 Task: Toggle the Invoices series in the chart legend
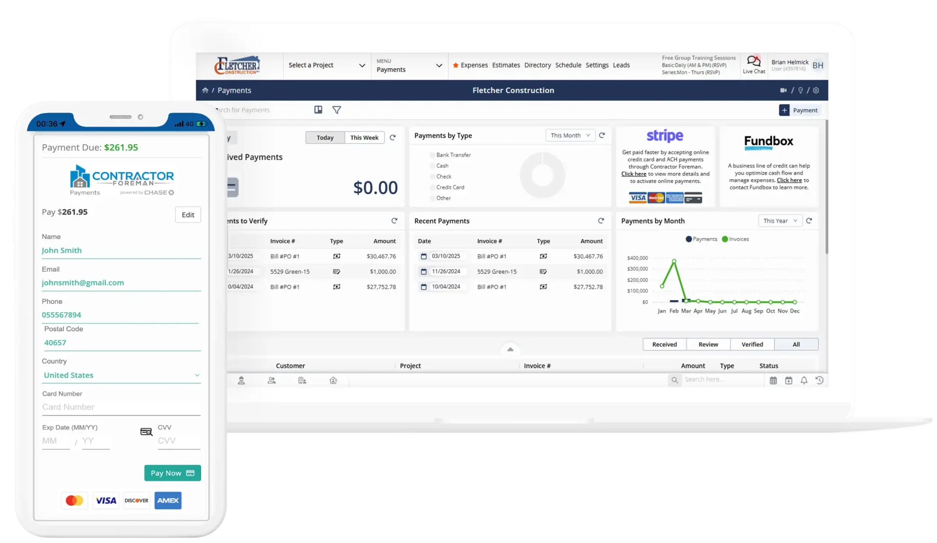[735, 239]
